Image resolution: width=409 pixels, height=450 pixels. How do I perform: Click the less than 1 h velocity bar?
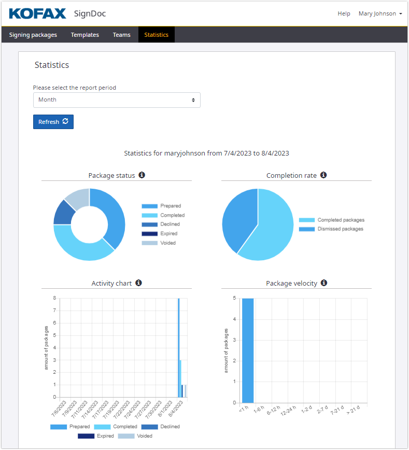pyautogui.click(x=248, y=350)
